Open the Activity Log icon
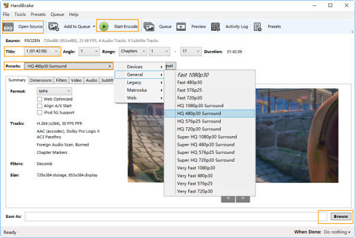355x238 pixels. [x=215, y=27]
